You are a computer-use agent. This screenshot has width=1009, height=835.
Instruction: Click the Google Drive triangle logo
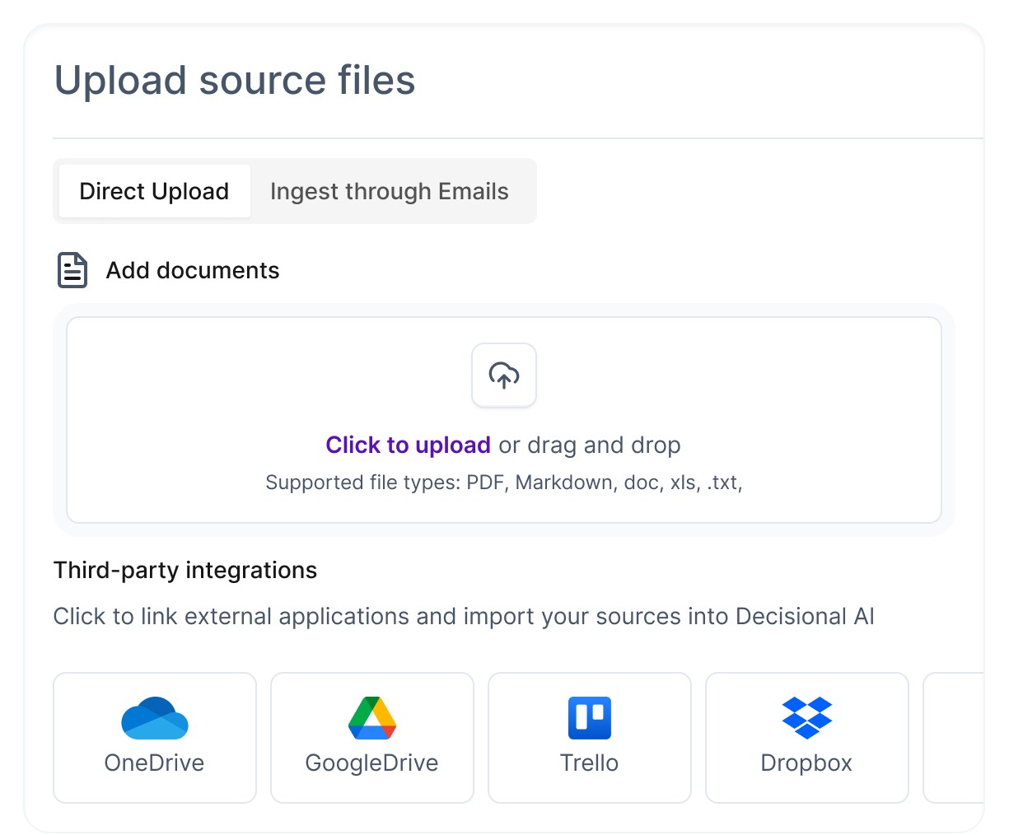pos(372,718)
